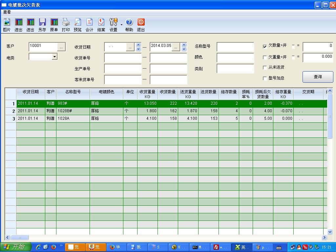336x252 pixels.
Task: Select row header 2 in the grid
Action: (10, 111)
